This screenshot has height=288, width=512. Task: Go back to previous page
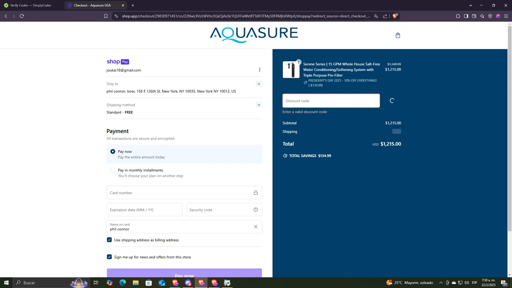click(6, 16)
